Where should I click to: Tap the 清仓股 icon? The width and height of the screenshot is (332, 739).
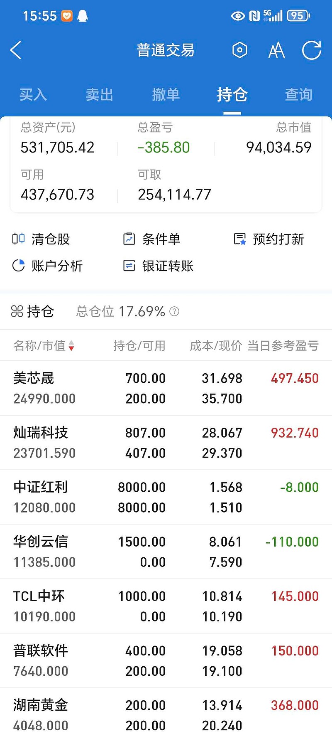tap(18, 239)
